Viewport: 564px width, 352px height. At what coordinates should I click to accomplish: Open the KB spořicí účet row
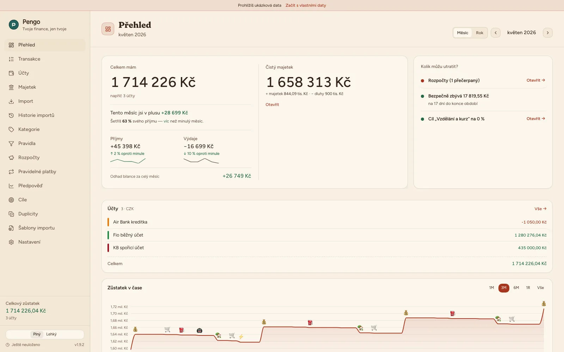[327, 248]
